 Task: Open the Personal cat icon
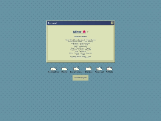99,69
